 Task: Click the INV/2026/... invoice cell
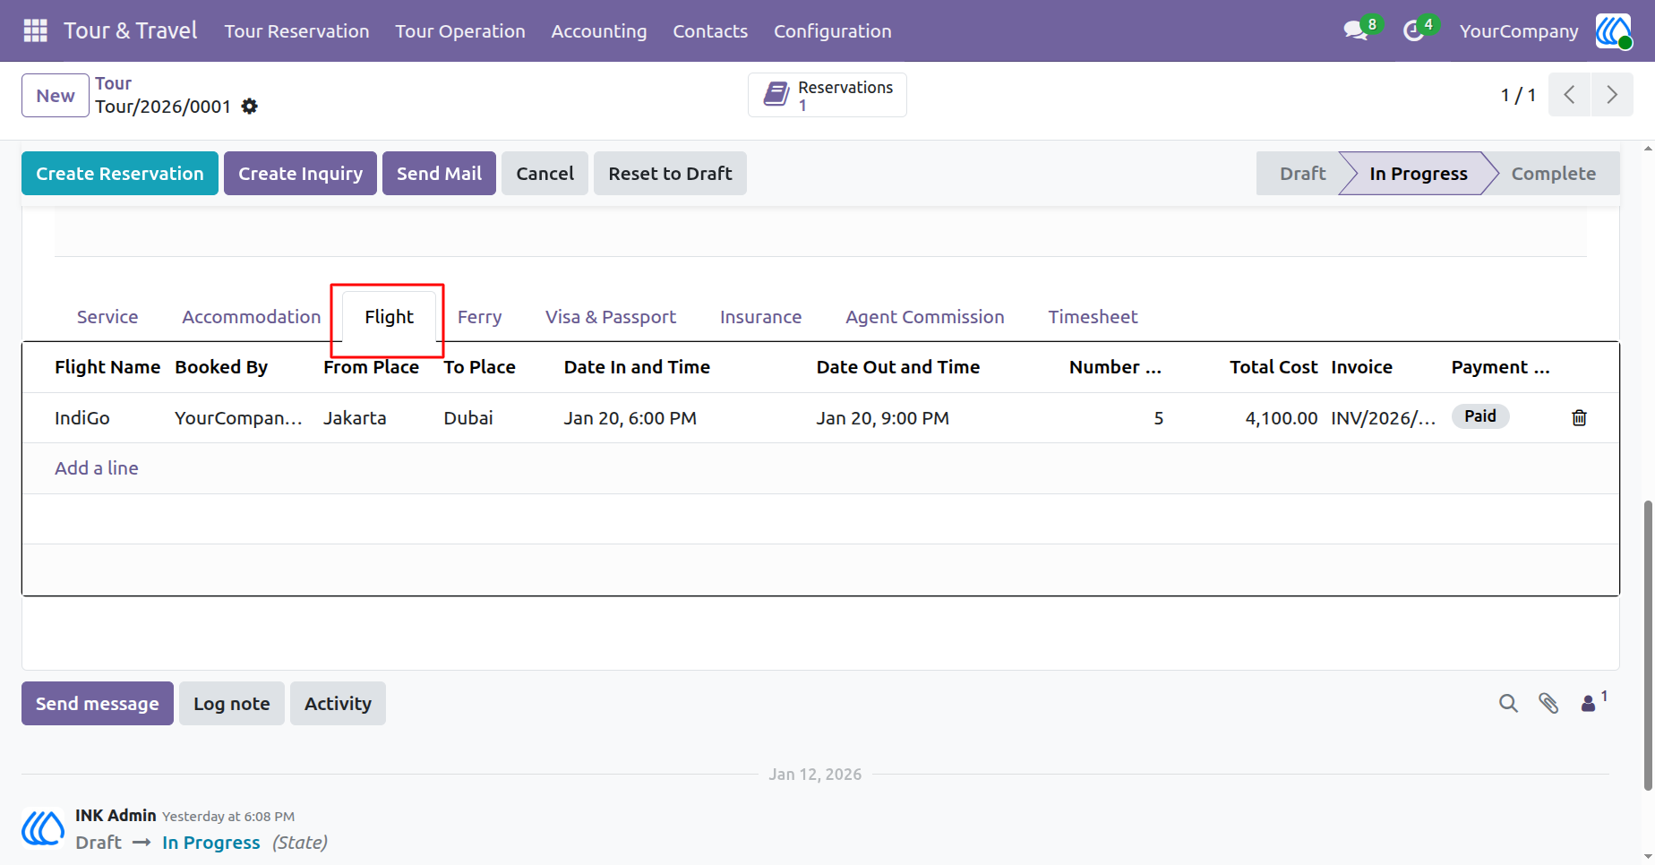[x=1384, y=418]
